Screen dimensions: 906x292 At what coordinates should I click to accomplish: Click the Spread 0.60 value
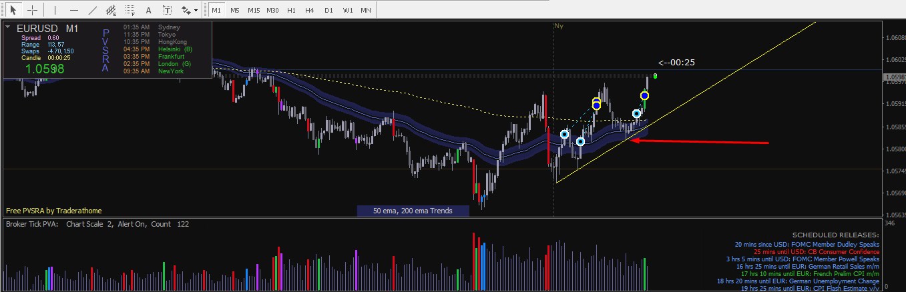(53, 38)
